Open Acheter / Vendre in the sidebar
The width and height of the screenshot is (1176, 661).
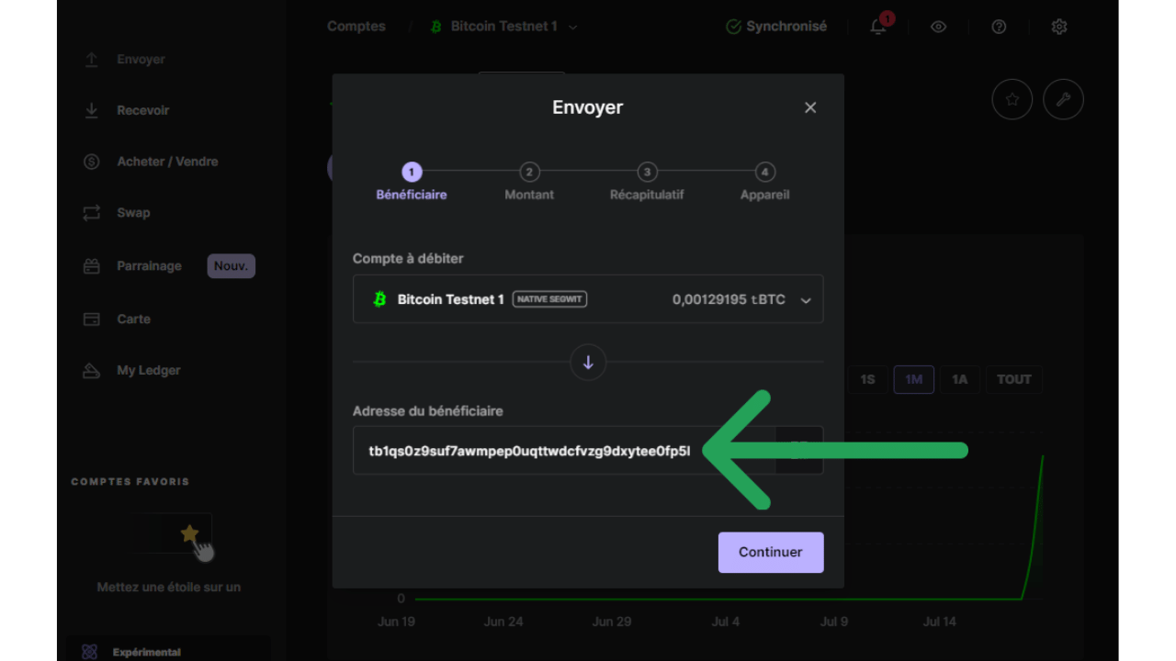[x=167, y=162]
